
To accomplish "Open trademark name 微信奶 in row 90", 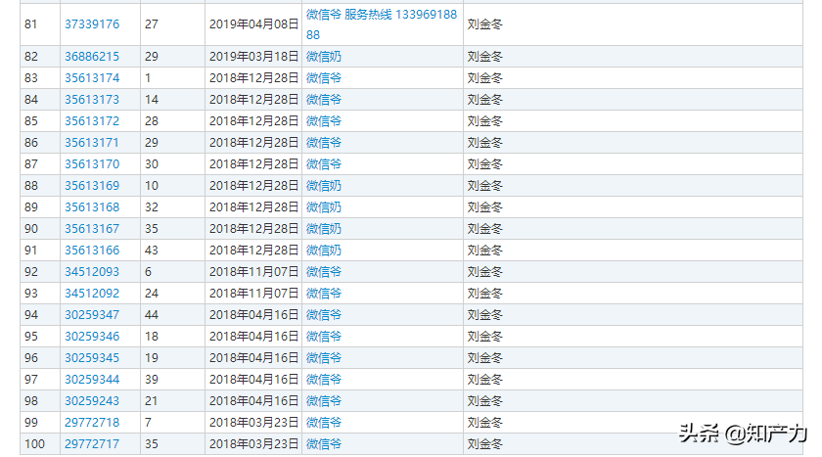I will coord(324,229).
